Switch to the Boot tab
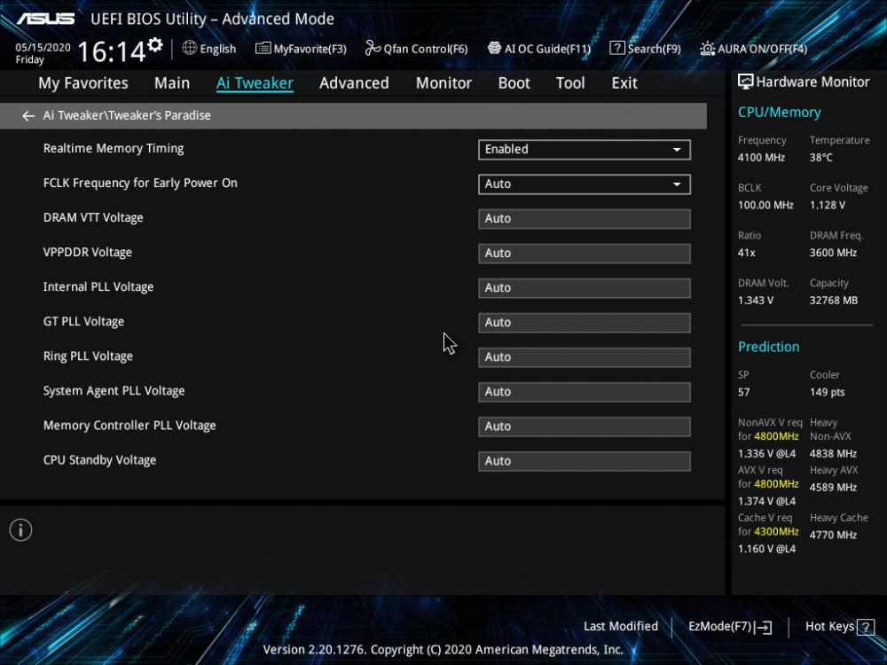 [514, 83]
